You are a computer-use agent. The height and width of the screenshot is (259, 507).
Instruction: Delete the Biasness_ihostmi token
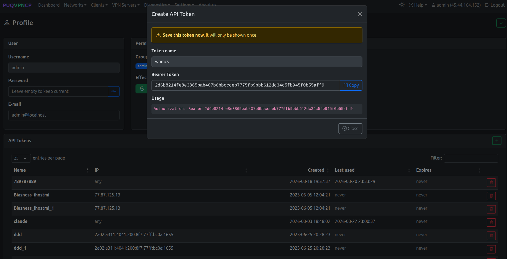tap(491, 196)
